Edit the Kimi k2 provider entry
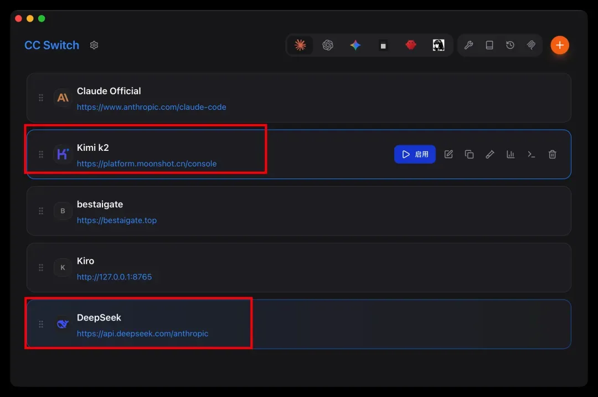Image resolution: width=598 pixels, height=397 pixels. tap(448, 154)
